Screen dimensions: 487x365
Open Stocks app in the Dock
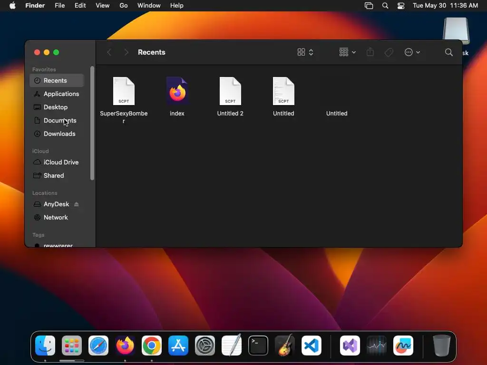pyautogui.click(x=377, y=346)
